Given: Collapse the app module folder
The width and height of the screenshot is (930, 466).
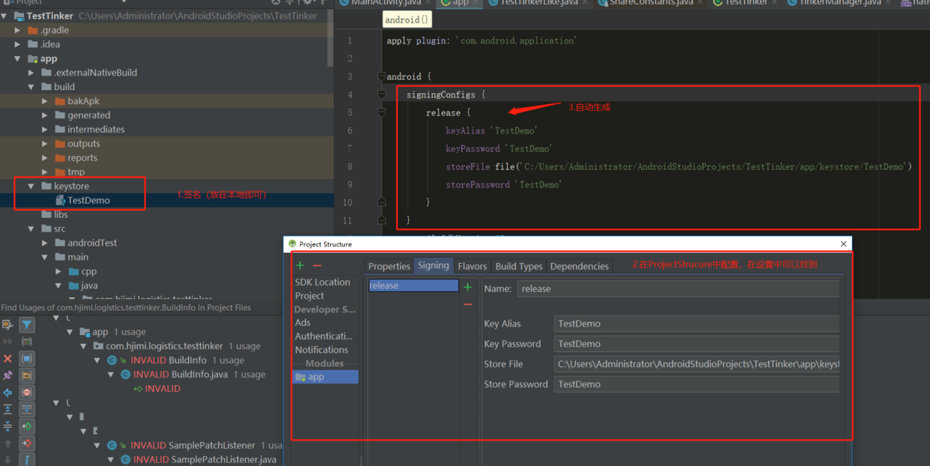Looking at the screenshot, I should coord(17,58).
